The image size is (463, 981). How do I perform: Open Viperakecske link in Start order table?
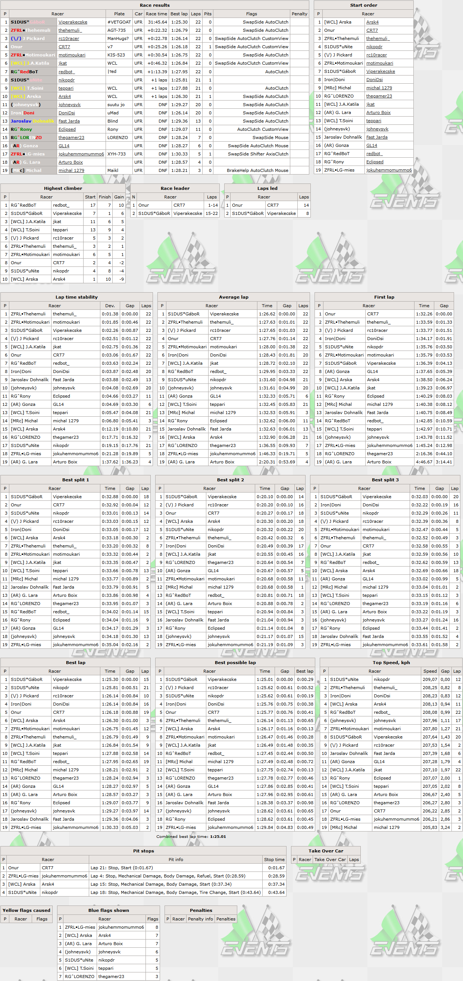pyautogui.click(x=381, y=72)
